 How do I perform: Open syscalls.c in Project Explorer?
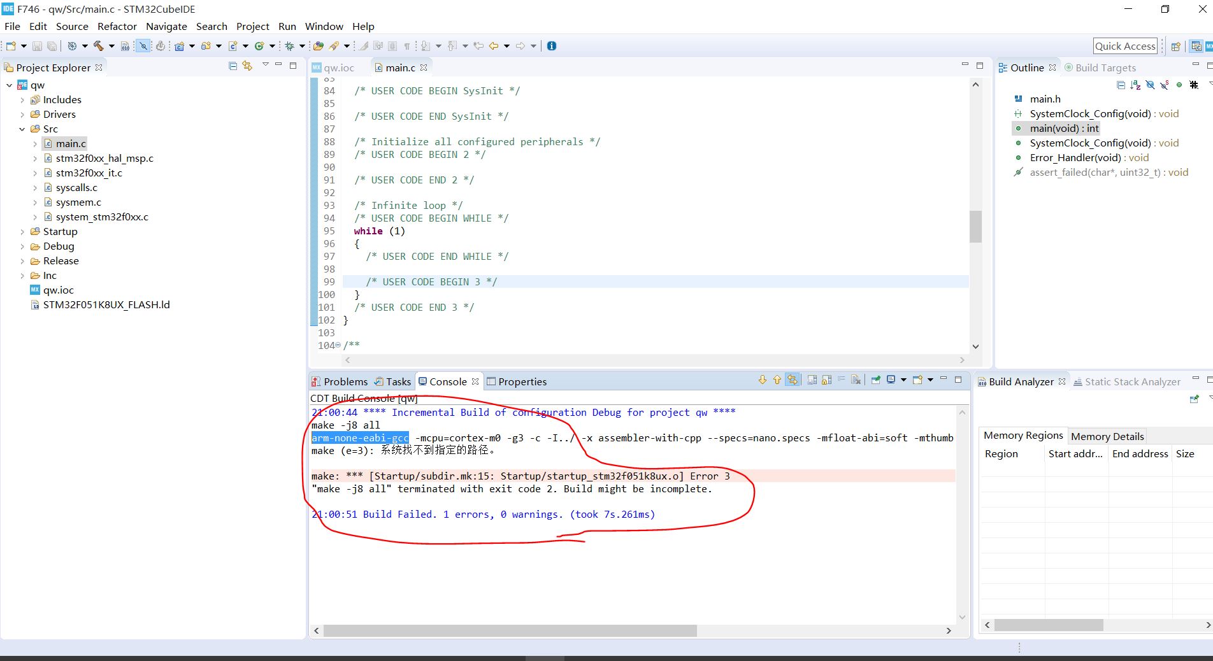coord(76,188)
